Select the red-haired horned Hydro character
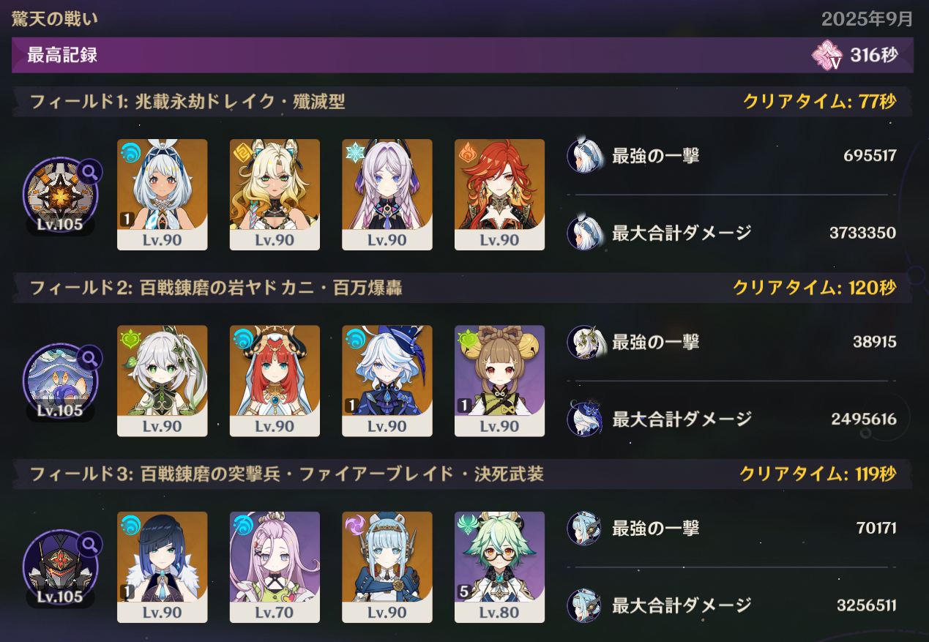Screen dimensions: 929x642 coord(275,381)
